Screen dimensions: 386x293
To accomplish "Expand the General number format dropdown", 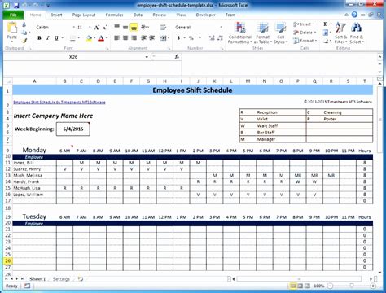I will click(221, 27).
